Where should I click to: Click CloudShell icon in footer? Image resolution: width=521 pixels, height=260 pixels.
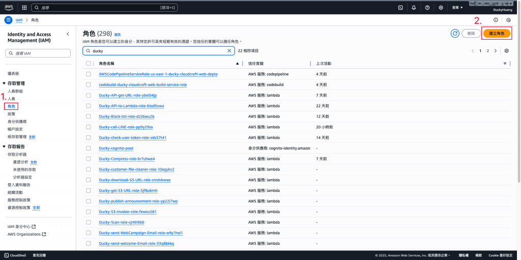tap(6, 255)
